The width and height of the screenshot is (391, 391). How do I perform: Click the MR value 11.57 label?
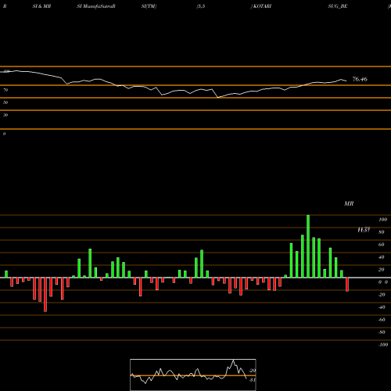(x=364, y=230)
